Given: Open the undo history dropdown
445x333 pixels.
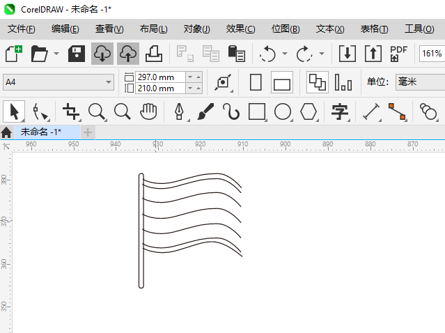Looking at the screenshot, I should tap(285, 54).
